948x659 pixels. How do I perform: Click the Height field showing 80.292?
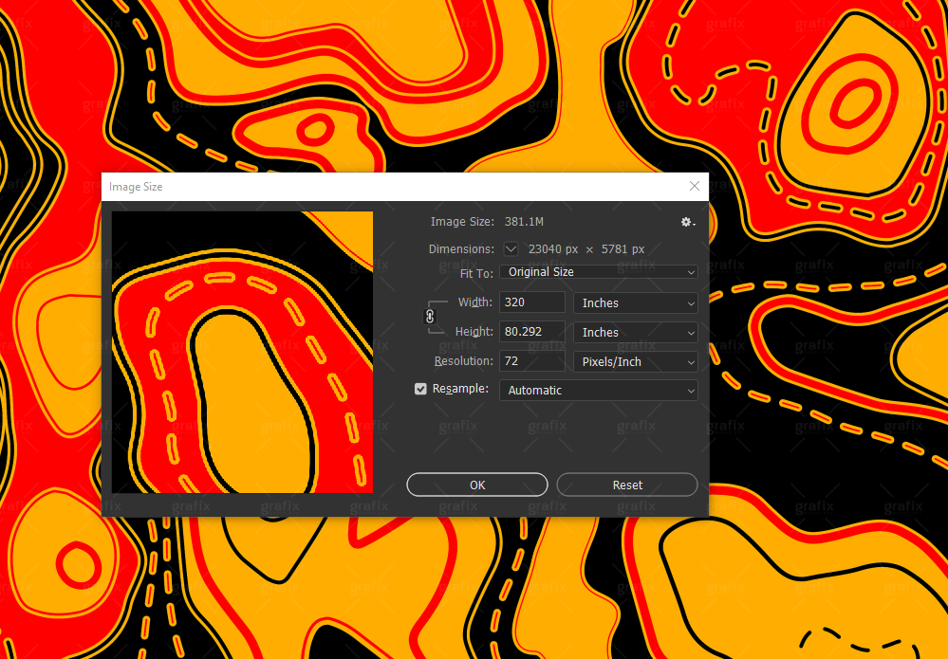pos(532,332)
